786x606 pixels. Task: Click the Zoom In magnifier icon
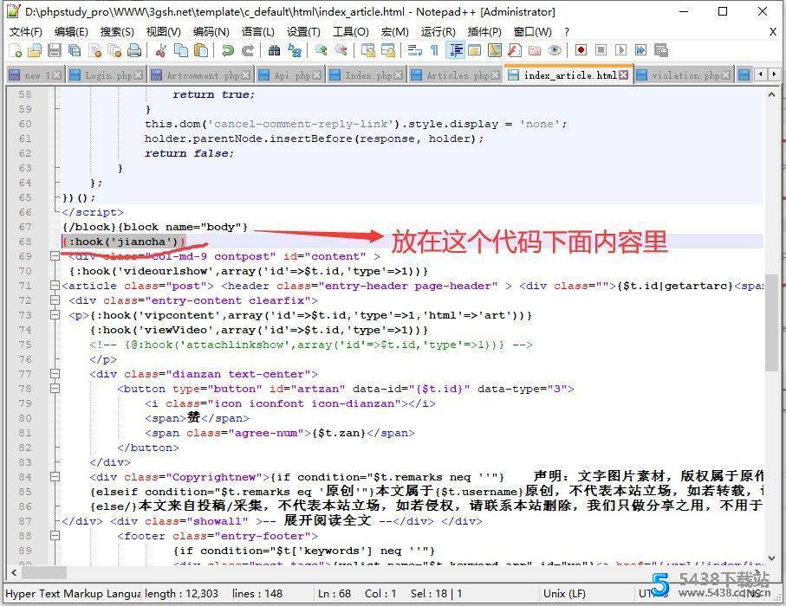322,51
